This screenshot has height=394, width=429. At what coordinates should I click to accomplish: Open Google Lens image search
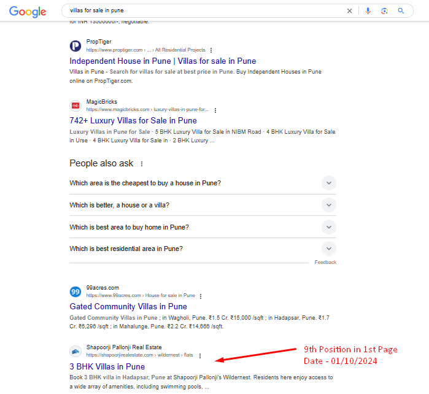384,11
